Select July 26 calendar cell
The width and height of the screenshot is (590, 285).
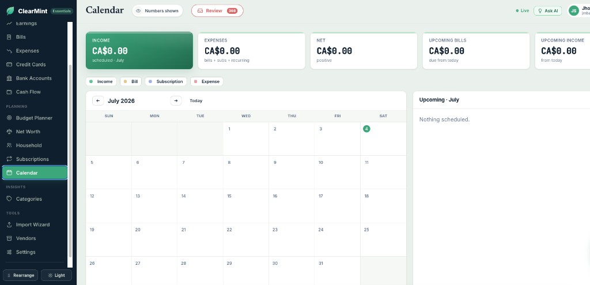(109, 271)
